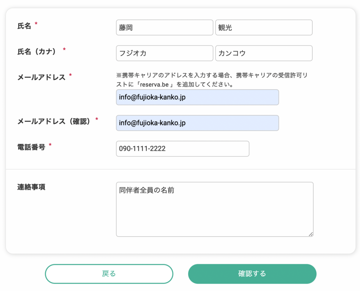Click the last name field containing 藤岡
The height and width of the screenshot is (291, 360).
tap(165, 27)
